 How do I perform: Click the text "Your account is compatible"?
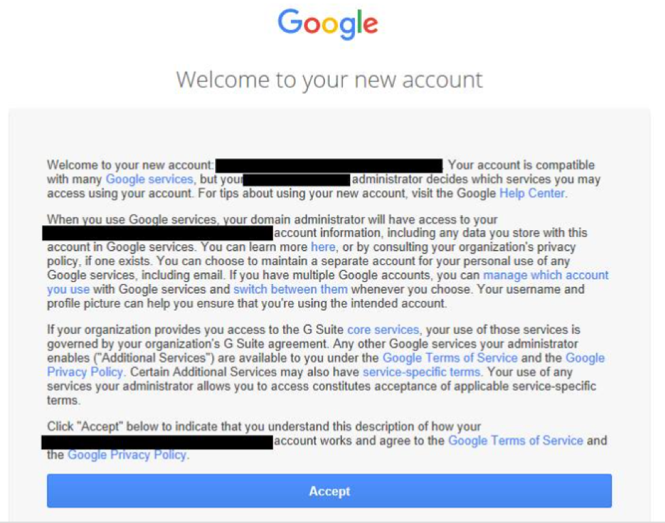tap(521, 165)
